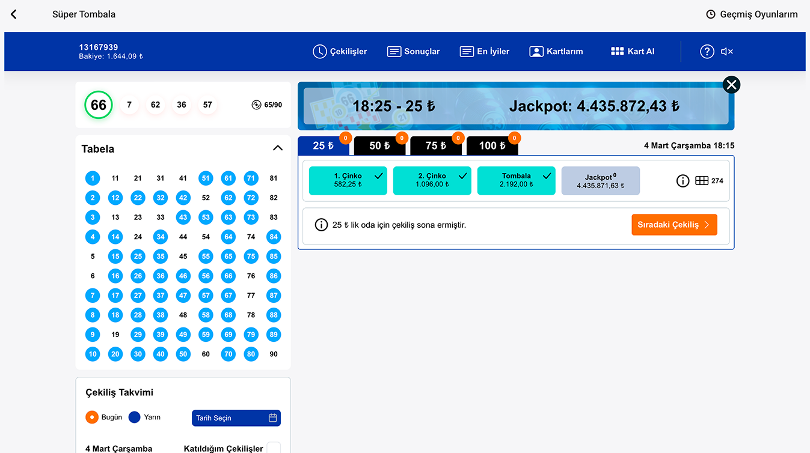Switch to the 100 ₺ room tab
Screen dimensions: 810x453
pos(491,145)
